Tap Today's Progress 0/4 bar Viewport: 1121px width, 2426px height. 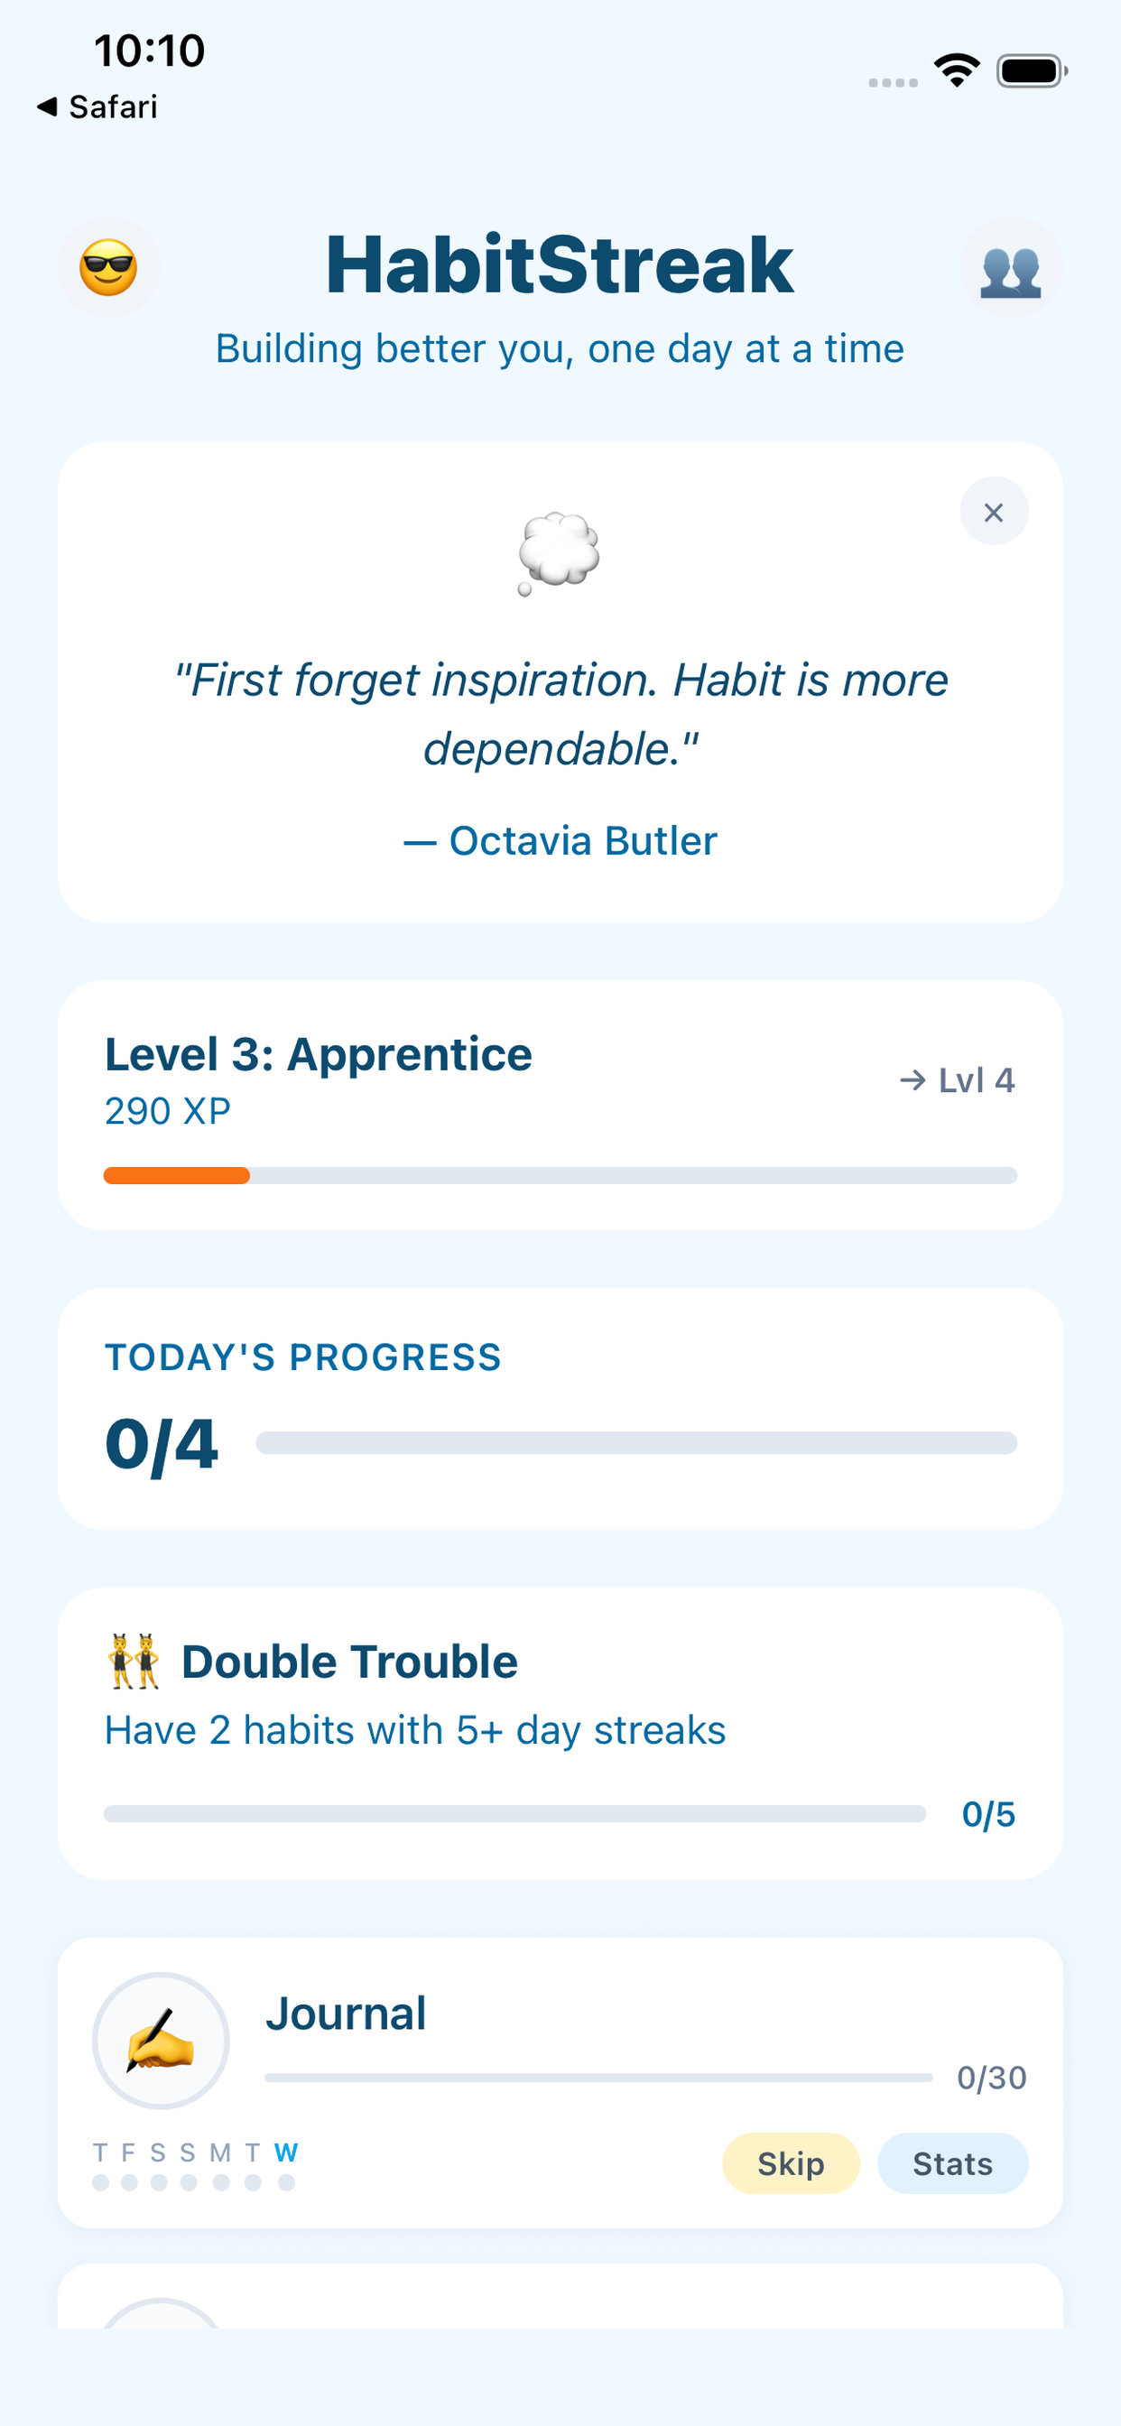point(635,1443)
